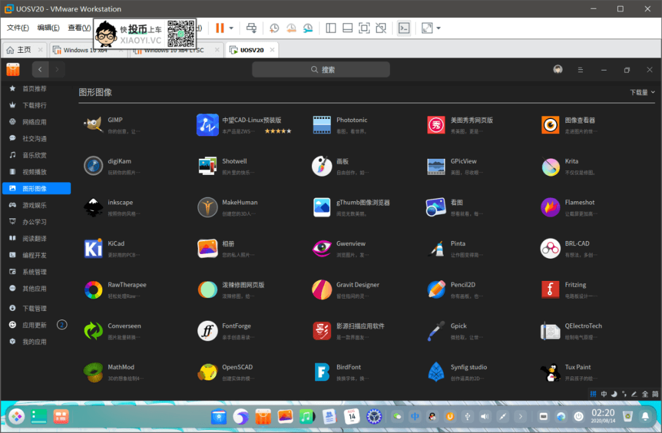Click the Synfig studio app name
The height and width of the screenshot is (433, 662).
(x=469, y=367)
